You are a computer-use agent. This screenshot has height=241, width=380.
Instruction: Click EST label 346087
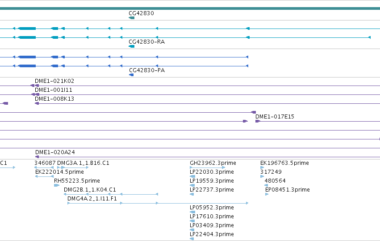[45, 163]
